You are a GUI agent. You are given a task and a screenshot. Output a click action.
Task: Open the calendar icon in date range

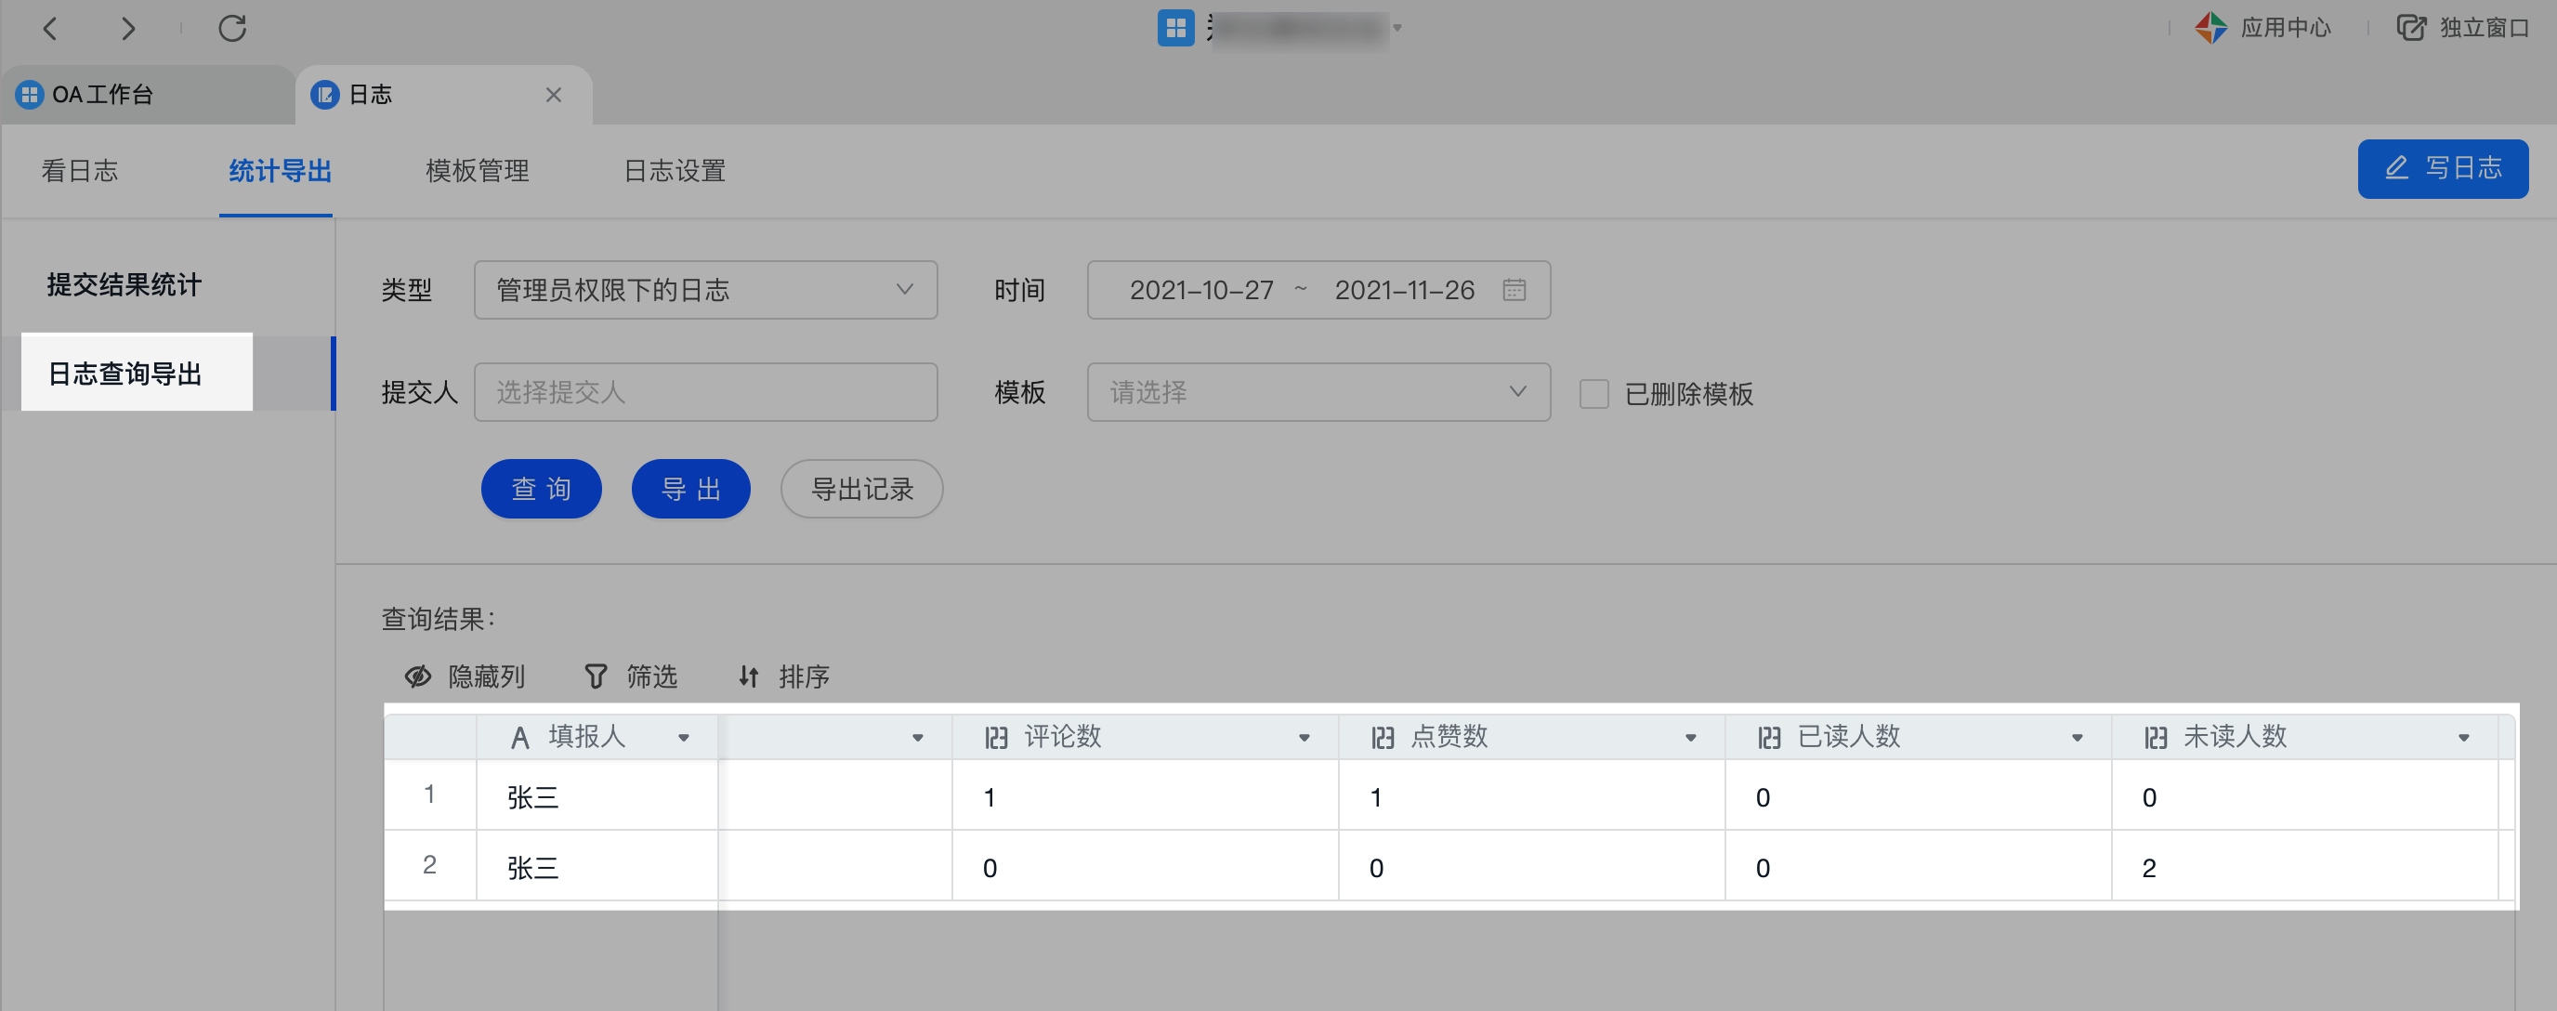tap(1514, 290)
